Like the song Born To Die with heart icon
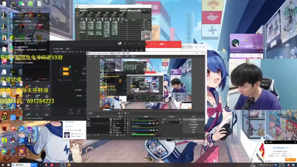 [82, 134]
